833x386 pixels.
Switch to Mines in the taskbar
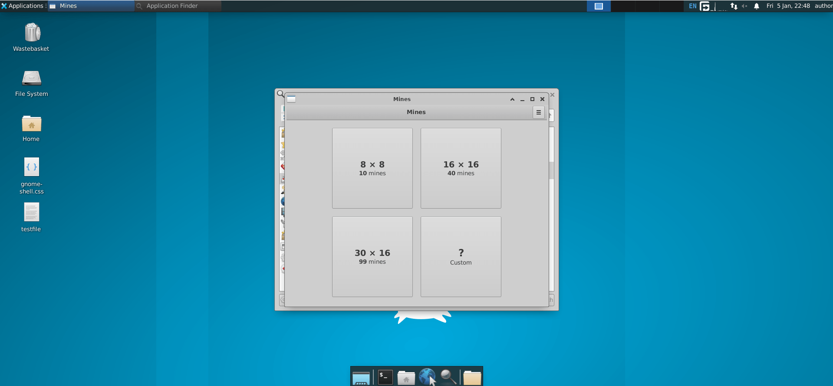tap(91, 6)
